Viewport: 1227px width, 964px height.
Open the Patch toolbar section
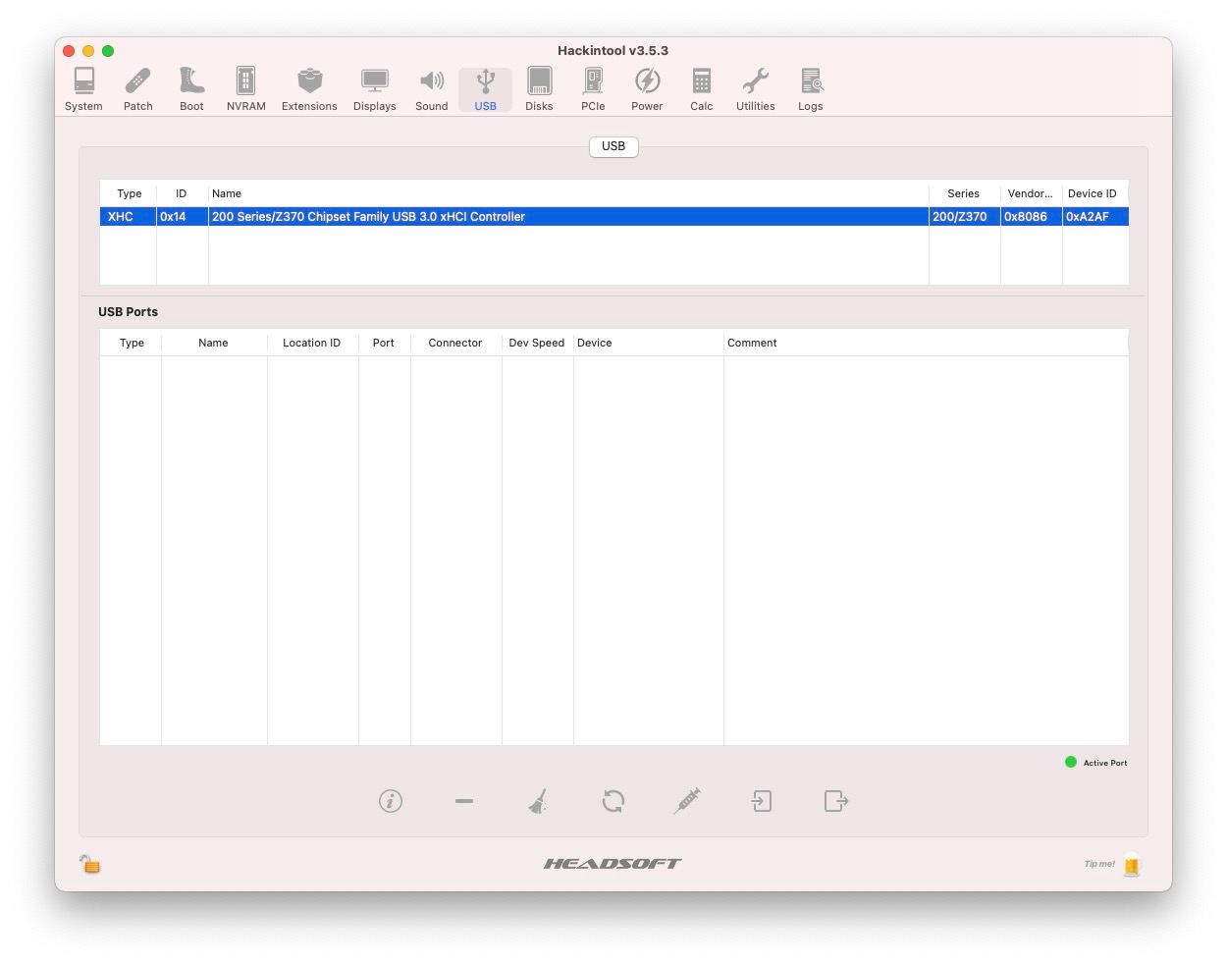coord(138,89)
